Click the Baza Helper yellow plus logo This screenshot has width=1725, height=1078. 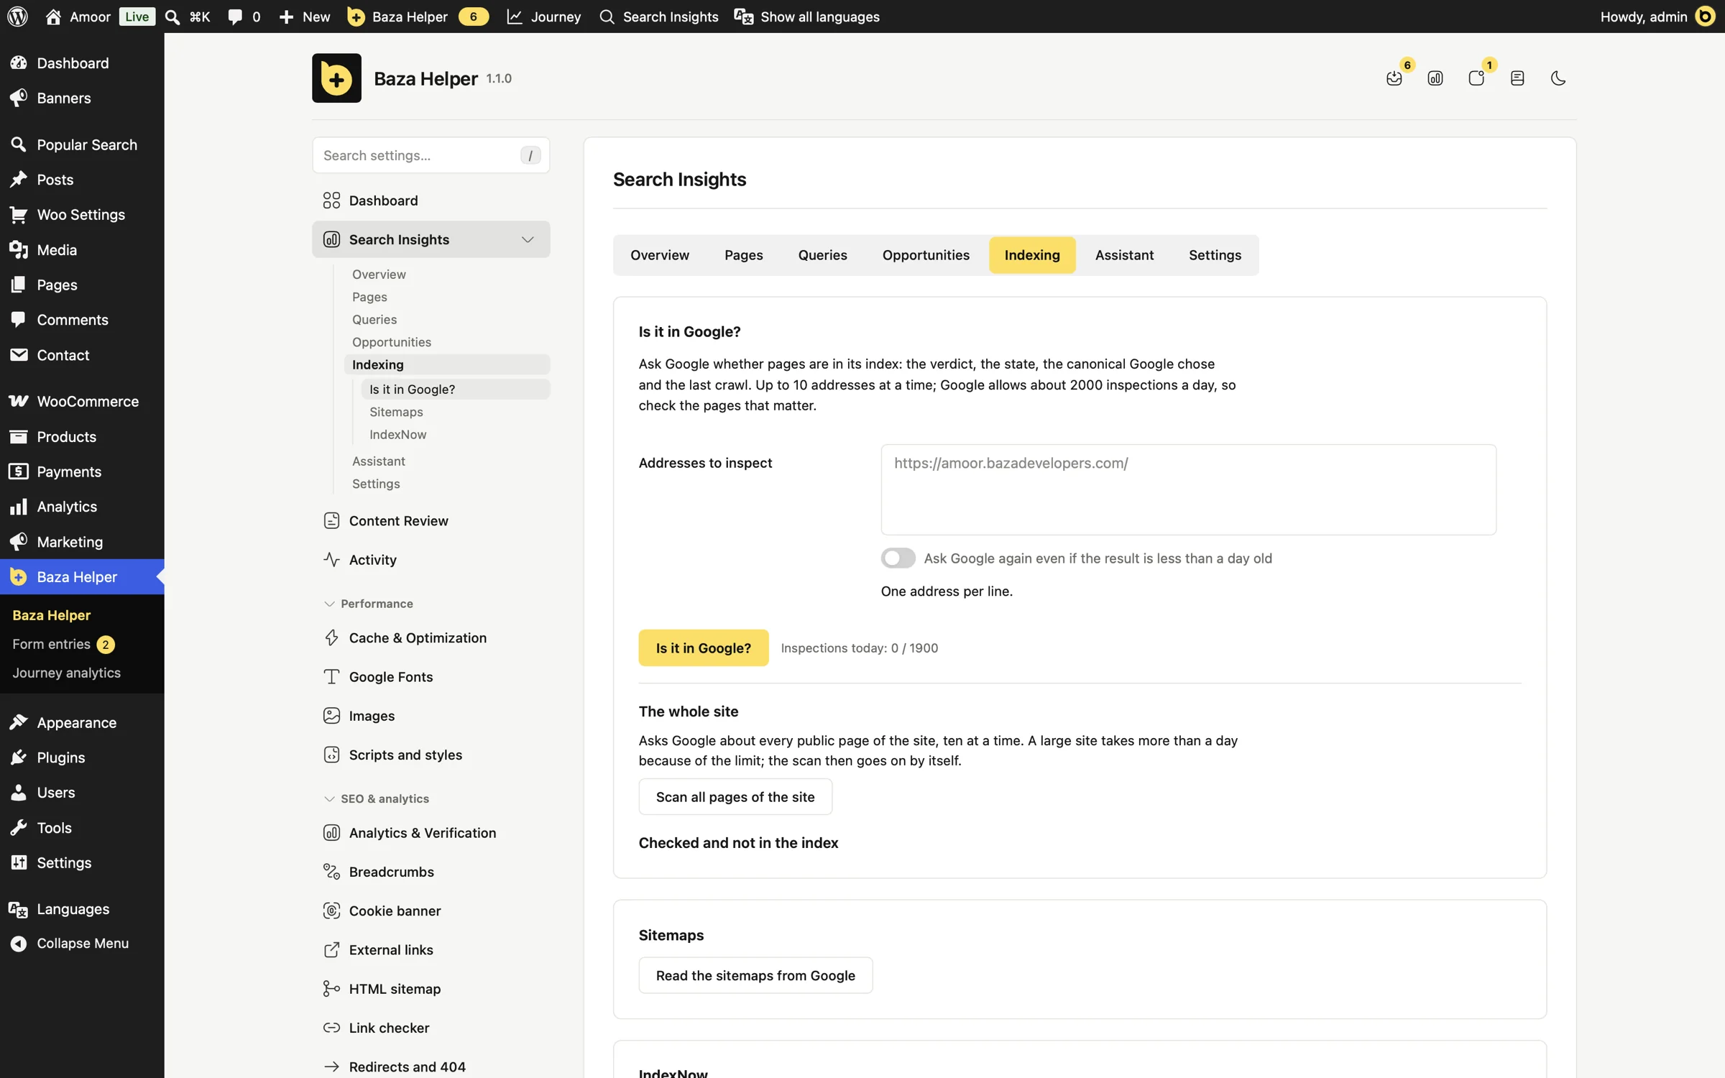coord(336,78)
